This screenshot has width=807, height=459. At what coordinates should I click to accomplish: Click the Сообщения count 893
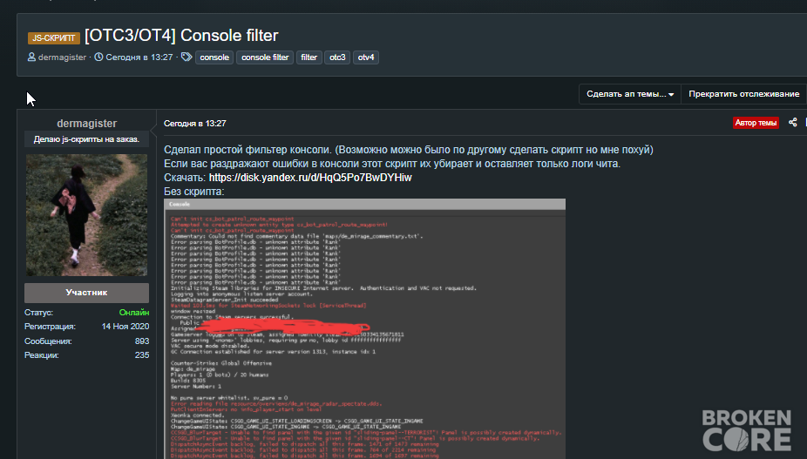(x=142, y=341)
